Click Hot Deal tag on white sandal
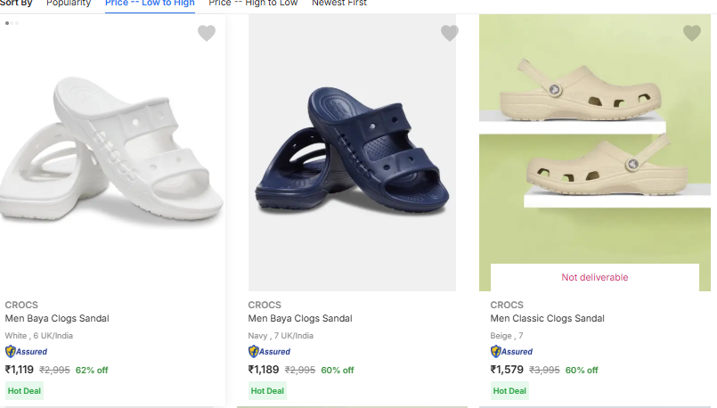This screenshot has width=717, height=408. (x=25, y=390)
